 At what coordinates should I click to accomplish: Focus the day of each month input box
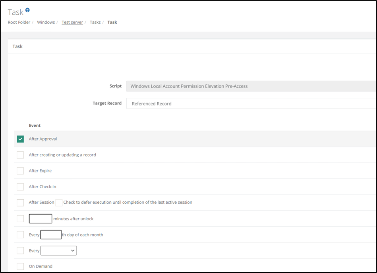pos(51,235)
